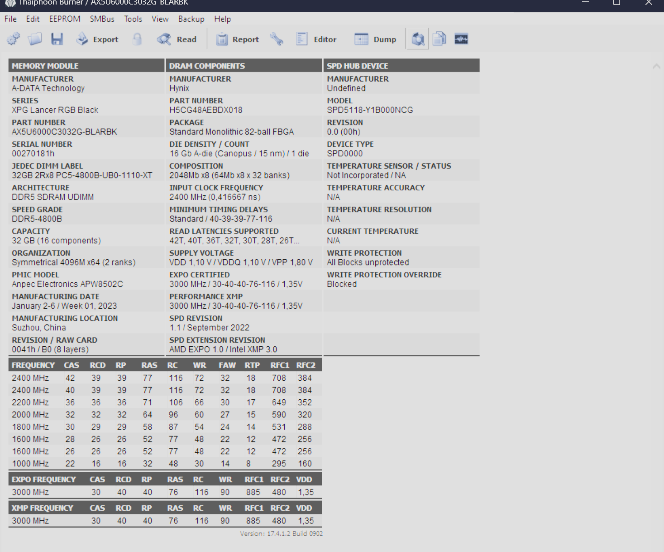Screen dimensions: 664x552
Task: Open the hex Dump grid icon
Action: tap(361, 39)
